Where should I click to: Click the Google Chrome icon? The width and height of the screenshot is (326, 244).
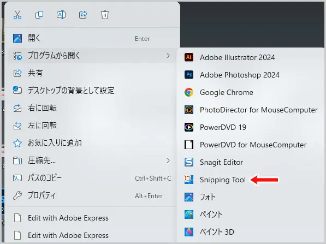(x=189, y=92)
